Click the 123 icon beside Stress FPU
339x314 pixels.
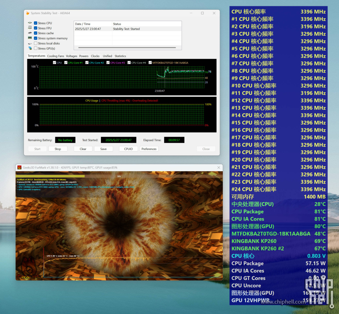(x=30, y=28)
